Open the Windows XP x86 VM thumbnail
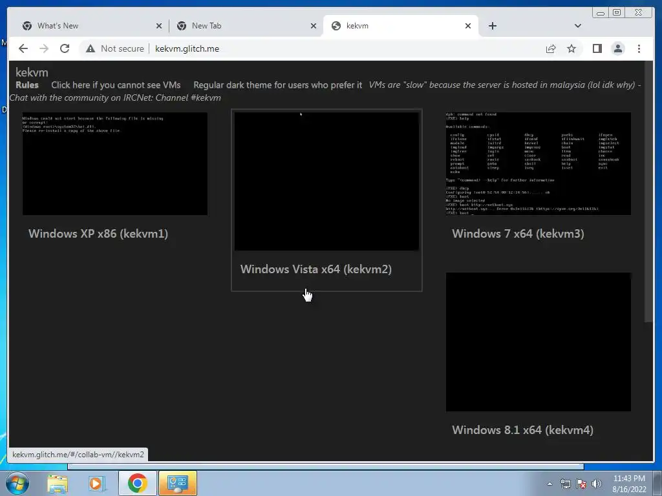Screen dimensions: 662x496 [x=115, y=163]
